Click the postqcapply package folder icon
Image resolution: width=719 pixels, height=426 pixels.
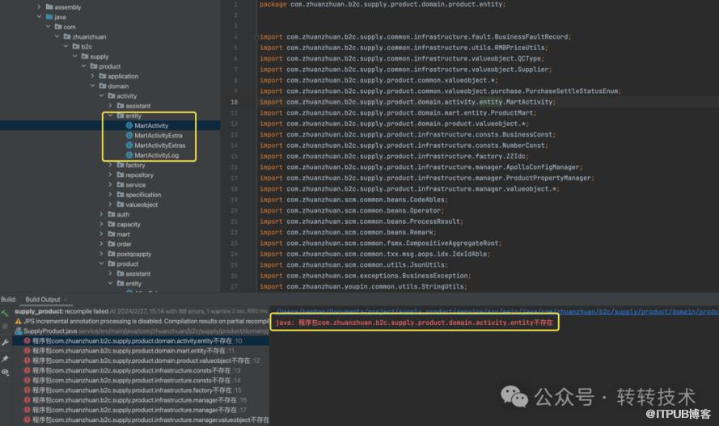(112, 254)
